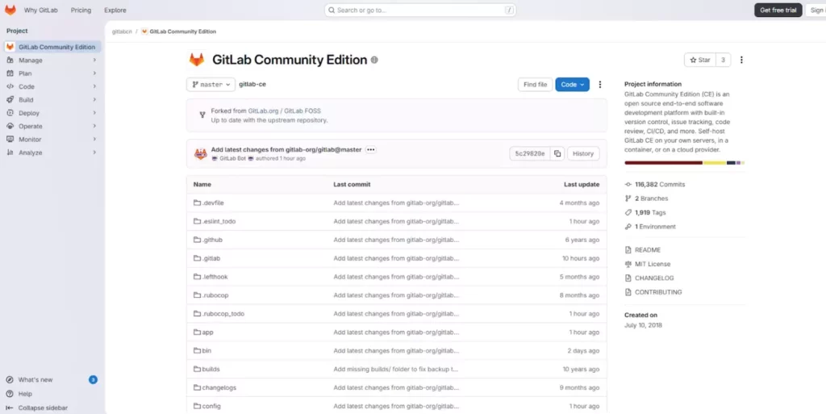Click the branch icon beside 2 Branches
This screenshot has width=826, height=414.
click(x=628, y=199)
